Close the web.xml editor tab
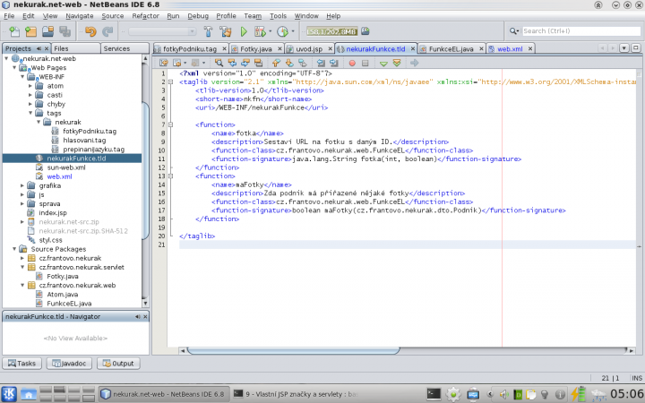Screen dimensions: 645x403 pos(530,48)
